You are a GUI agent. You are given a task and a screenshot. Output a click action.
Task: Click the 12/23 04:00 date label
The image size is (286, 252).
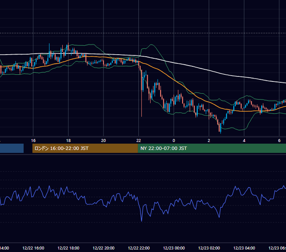[244, 248]
